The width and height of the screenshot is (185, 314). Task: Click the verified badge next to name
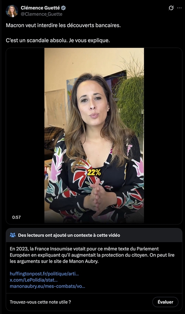click(64, 8)
